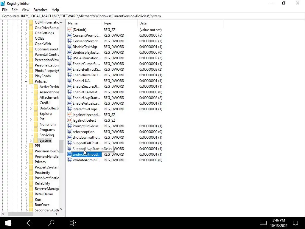Select the Attachments key in the tree
Viewport: 305px width, 229px height.
[x=49, y=98]
